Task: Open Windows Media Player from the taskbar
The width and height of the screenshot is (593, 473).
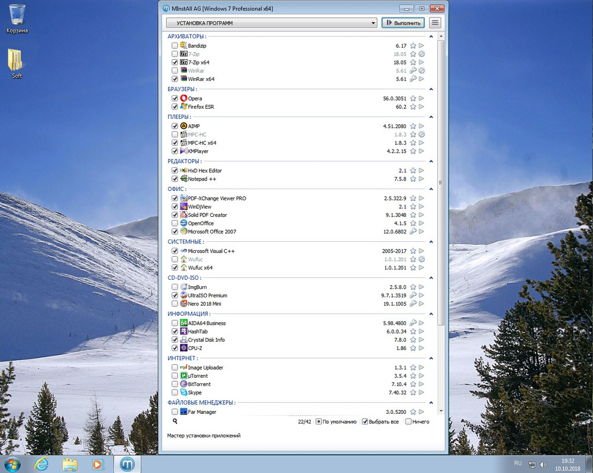Action: [97, 464]
